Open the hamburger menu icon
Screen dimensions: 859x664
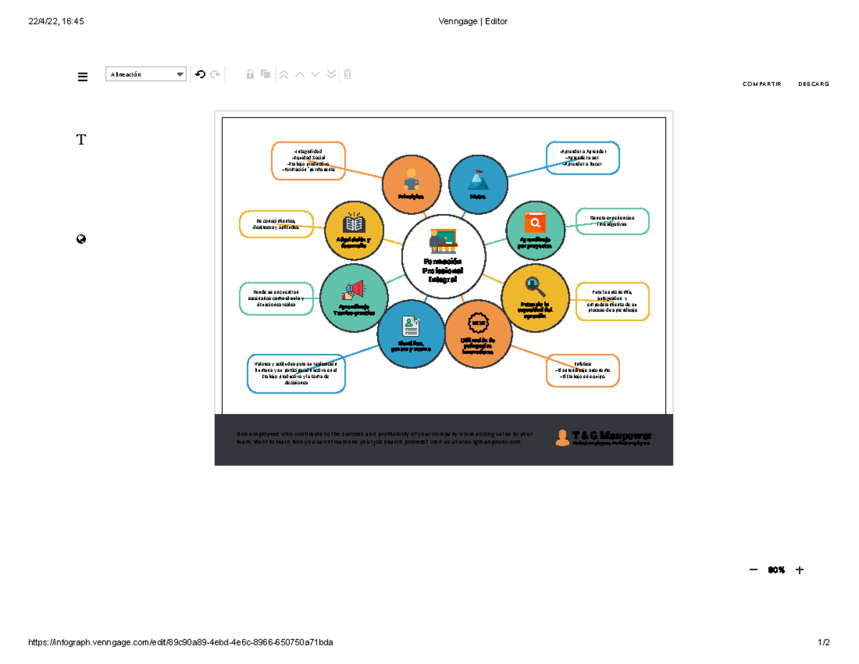click(x=82, y=77)
